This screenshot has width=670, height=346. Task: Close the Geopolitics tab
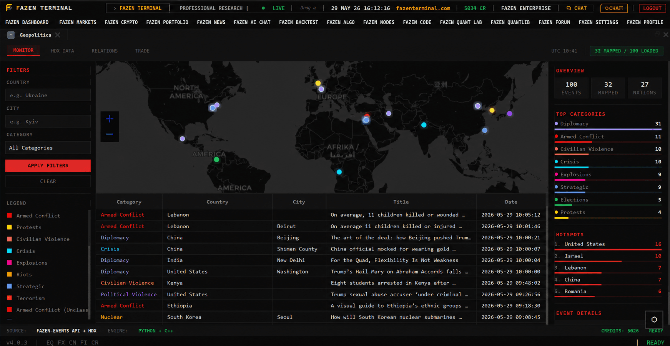58,35
